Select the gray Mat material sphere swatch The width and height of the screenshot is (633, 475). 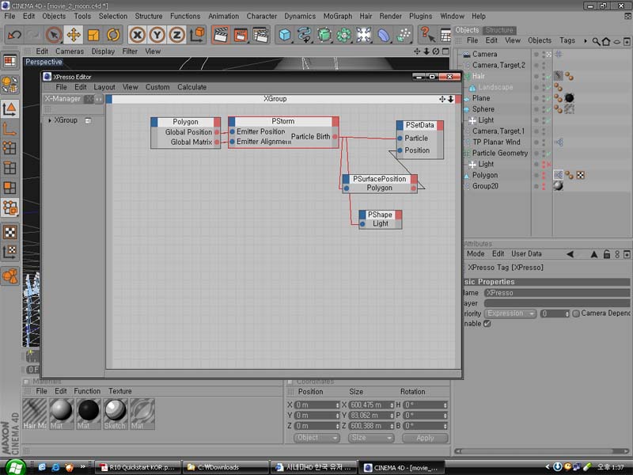pos(62,414)
